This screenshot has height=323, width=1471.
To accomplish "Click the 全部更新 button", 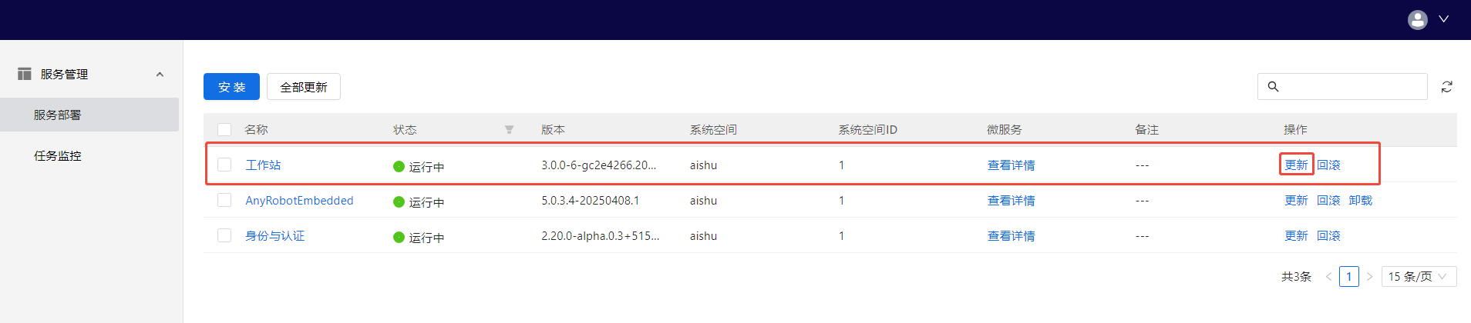I will coord(304,87).
